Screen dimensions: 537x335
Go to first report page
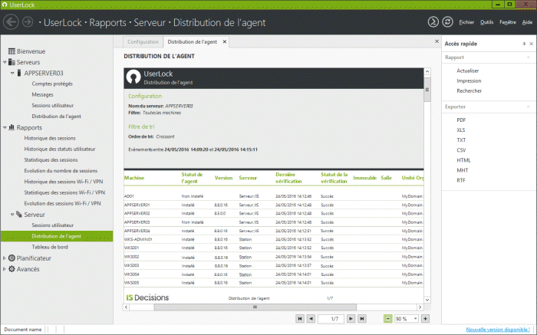coord(300,319)
